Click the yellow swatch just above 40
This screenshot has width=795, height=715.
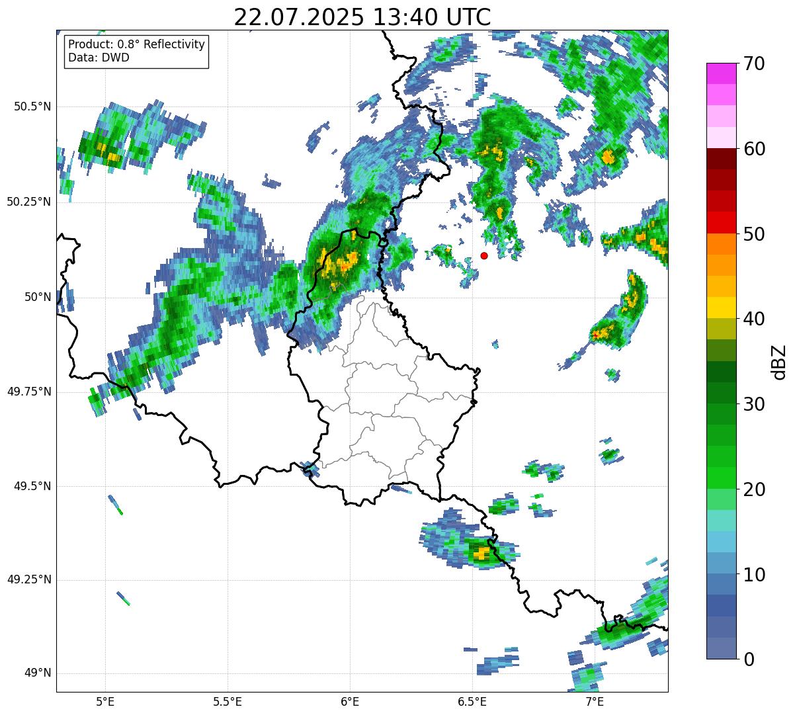722,308
